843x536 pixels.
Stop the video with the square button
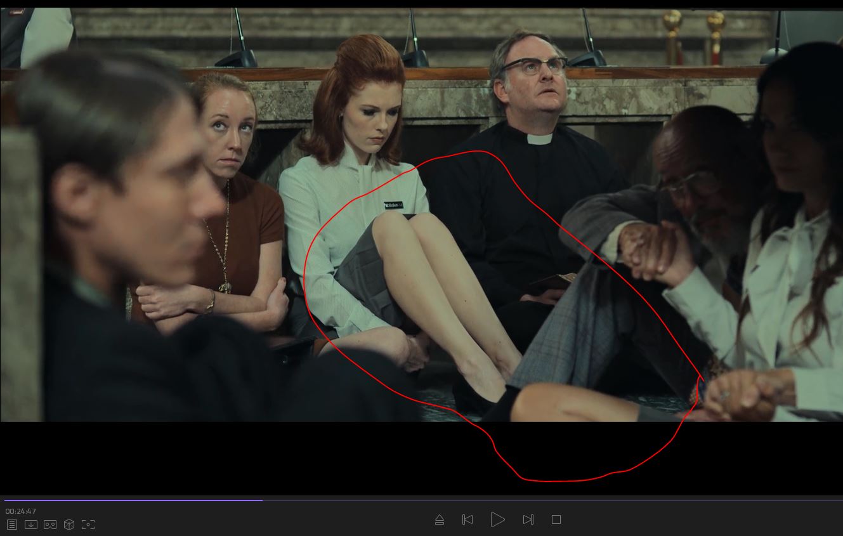point(556,520)
